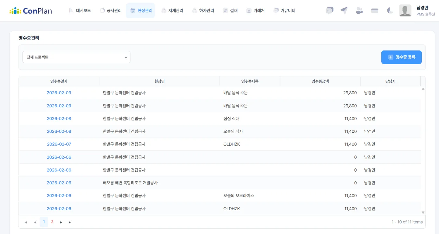The width and height of the screenshot is (439, 234).
Task: Click the 오늘의 오므라이스 title cell
Action: [250, 196]
